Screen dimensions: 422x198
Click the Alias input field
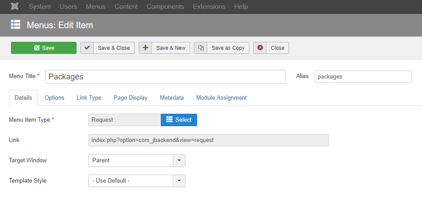tap(363, 77)
